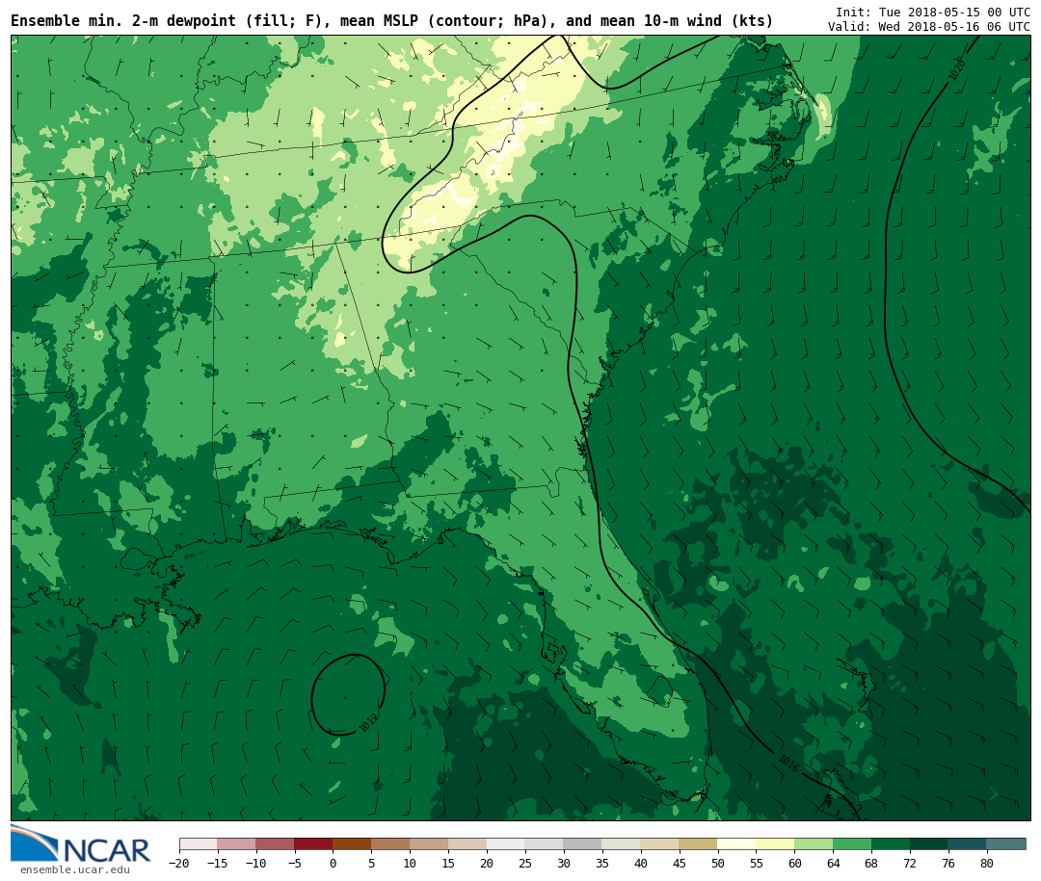Image resolution: width=1041 pixels, height=881 pixels.
Task: Click the 10 colorbar tick label
Action: (x=411, y=863)
